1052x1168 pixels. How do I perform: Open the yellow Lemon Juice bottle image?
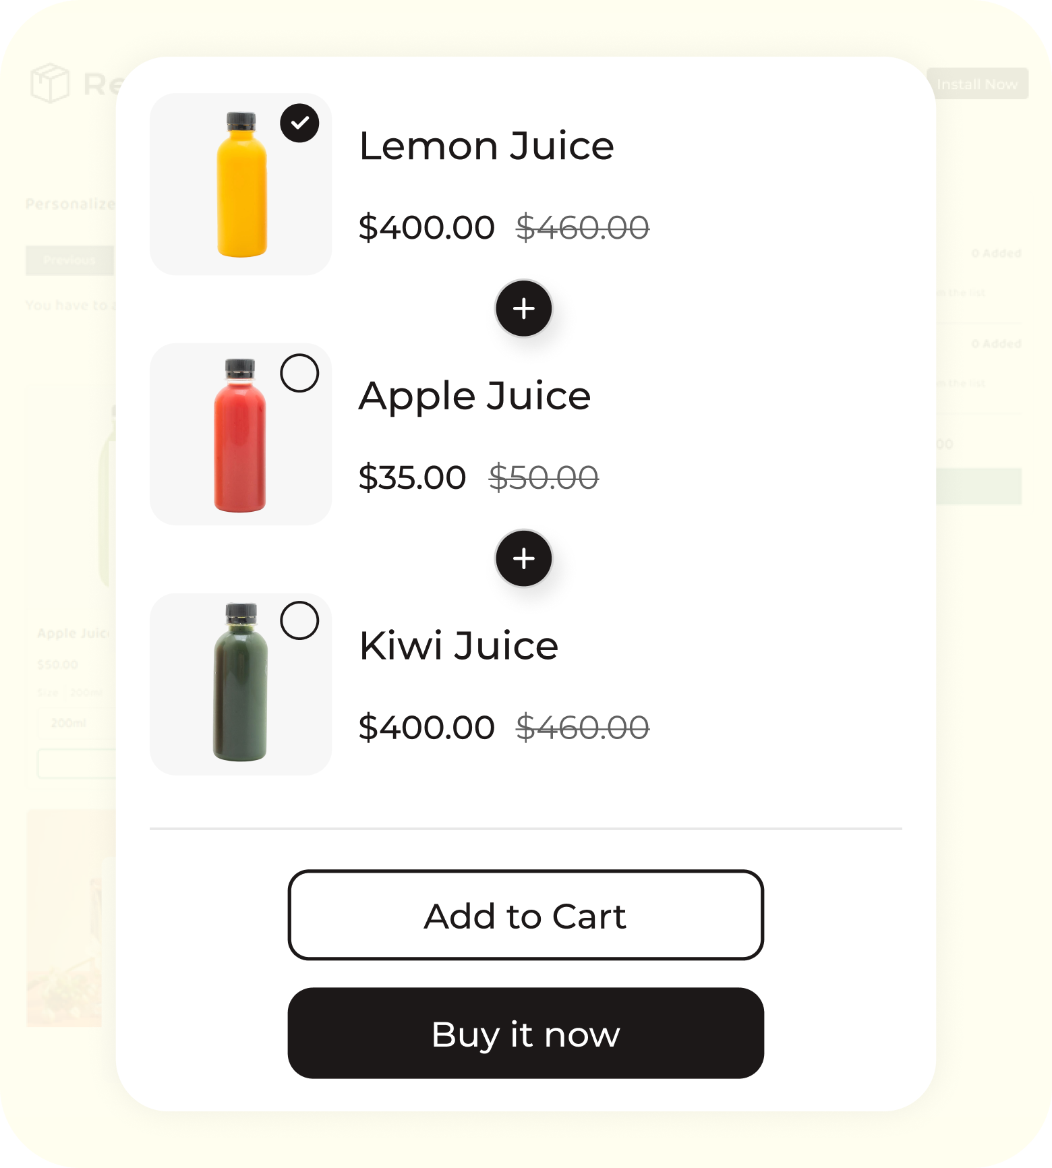[241, 185]
